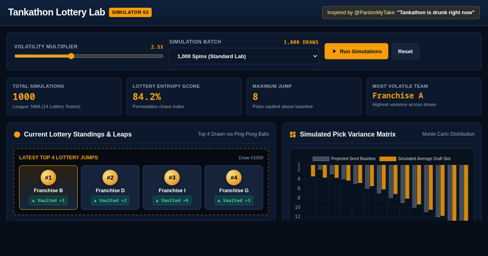Screen dimensions: 488x256
Task: Click Most Volatile Team Franchise A
Action: click(398, 95)
